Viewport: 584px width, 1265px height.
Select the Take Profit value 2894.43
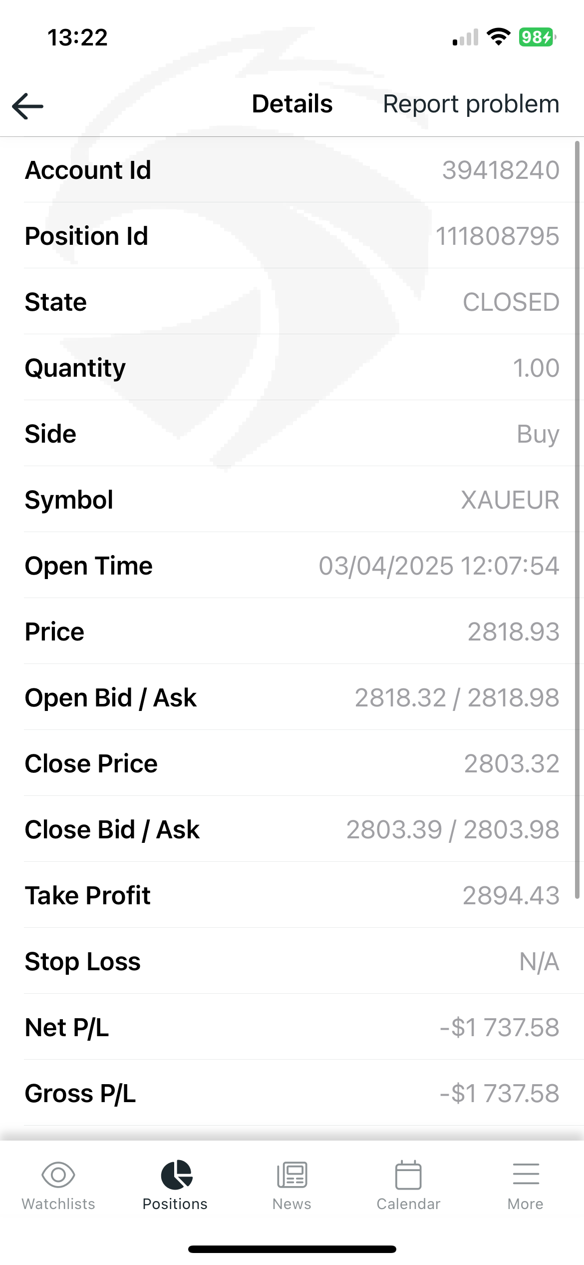click(x=511, y=896)
